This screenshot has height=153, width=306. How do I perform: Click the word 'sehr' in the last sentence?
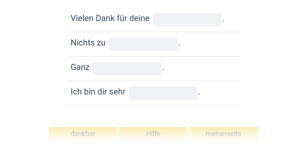[x=118, y=92]
